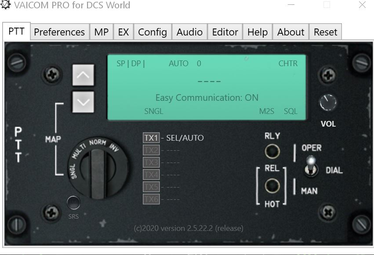The width and height of the screenshot is (374, 255).
Task: Select the TX6 transmit box
Action: pos(151,199)
